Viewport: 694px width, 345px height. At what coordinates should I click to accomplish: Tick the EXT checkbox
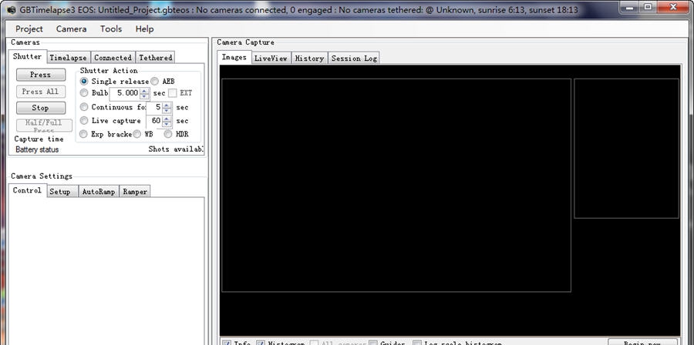tap(173, 93)
